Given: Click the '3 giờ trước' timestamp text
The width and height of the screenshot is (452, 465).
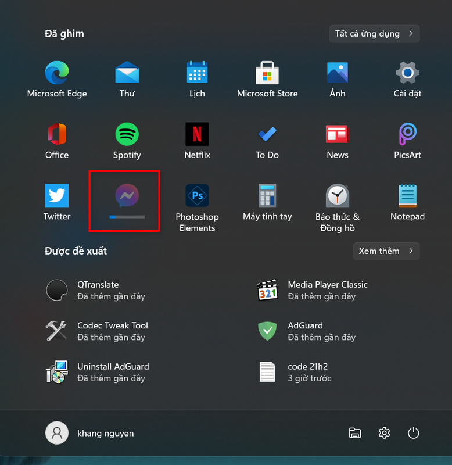Looking at the screenshot, I should (310, 378).
